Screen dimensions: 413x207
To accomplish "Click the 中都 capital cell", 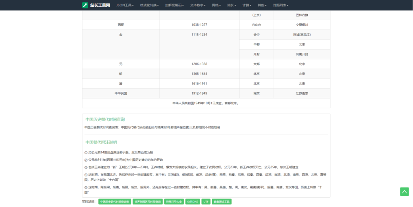I will point(257,44).
